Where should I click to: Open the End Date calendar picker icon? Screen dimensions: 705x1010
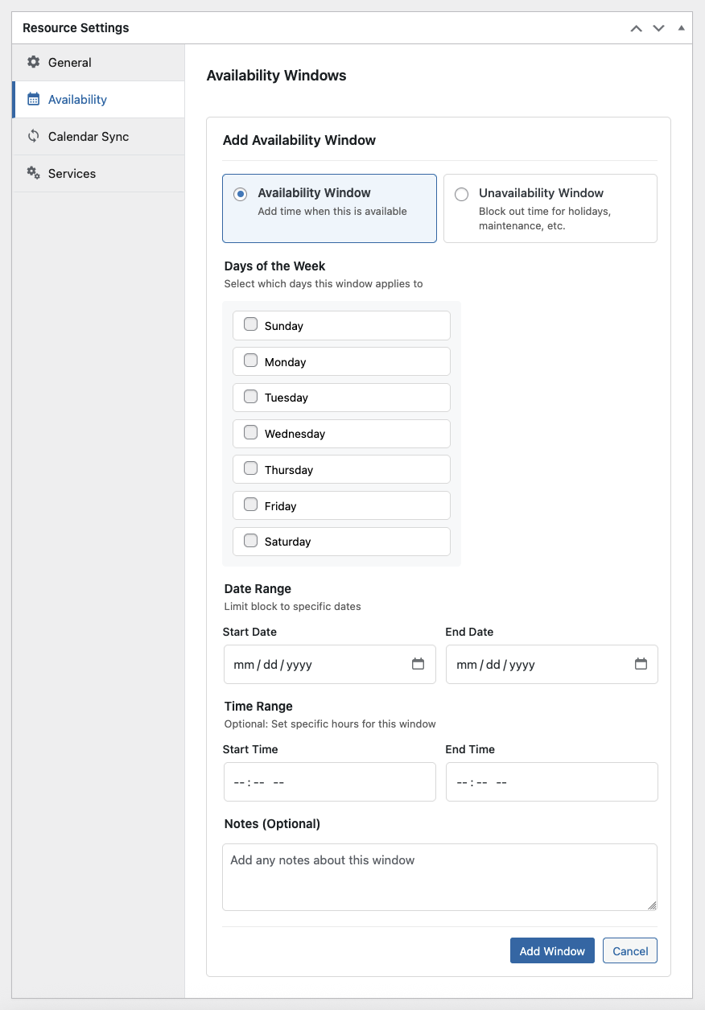point(641,664)
